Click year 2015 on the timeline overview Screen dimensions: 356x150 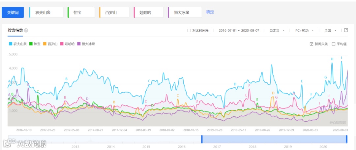(x=146, y=147)
